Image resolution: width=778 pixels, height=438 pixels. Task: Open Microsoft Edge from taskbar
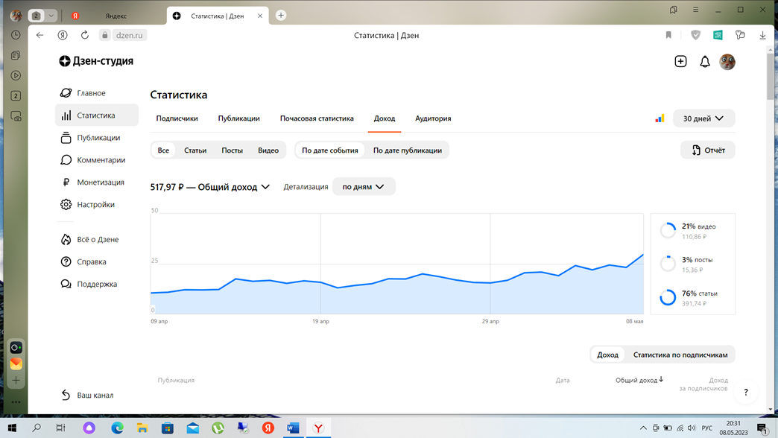tap(118, 428)
